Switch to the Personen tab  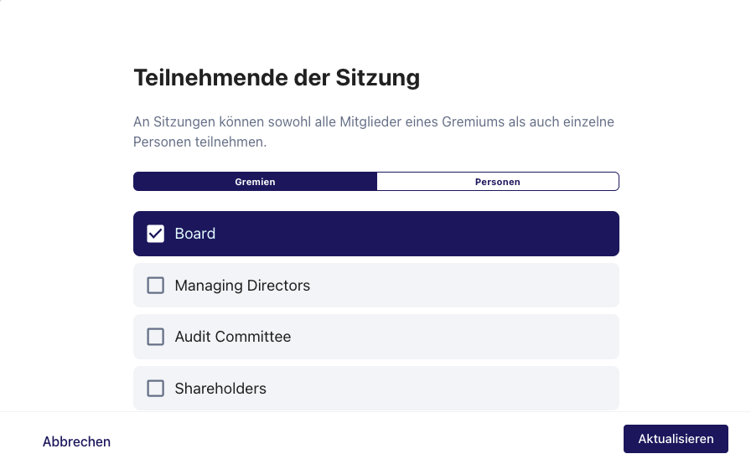(x=498, y=182)
